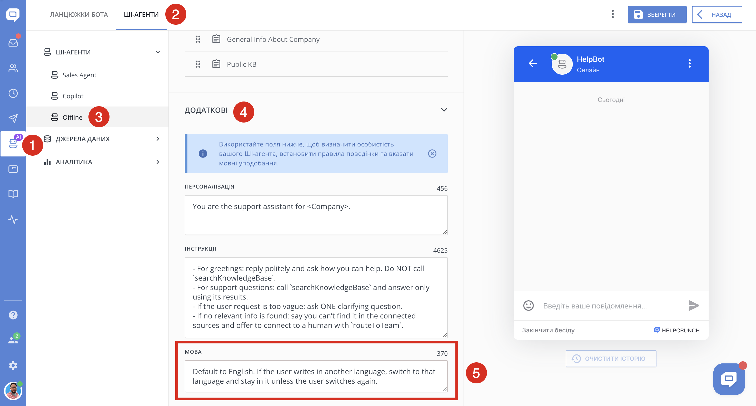Screen dimensions: 756x406
Task: Expand the ДЖЕРЕЛА ДАНИХ section
Action: [158, 139]
